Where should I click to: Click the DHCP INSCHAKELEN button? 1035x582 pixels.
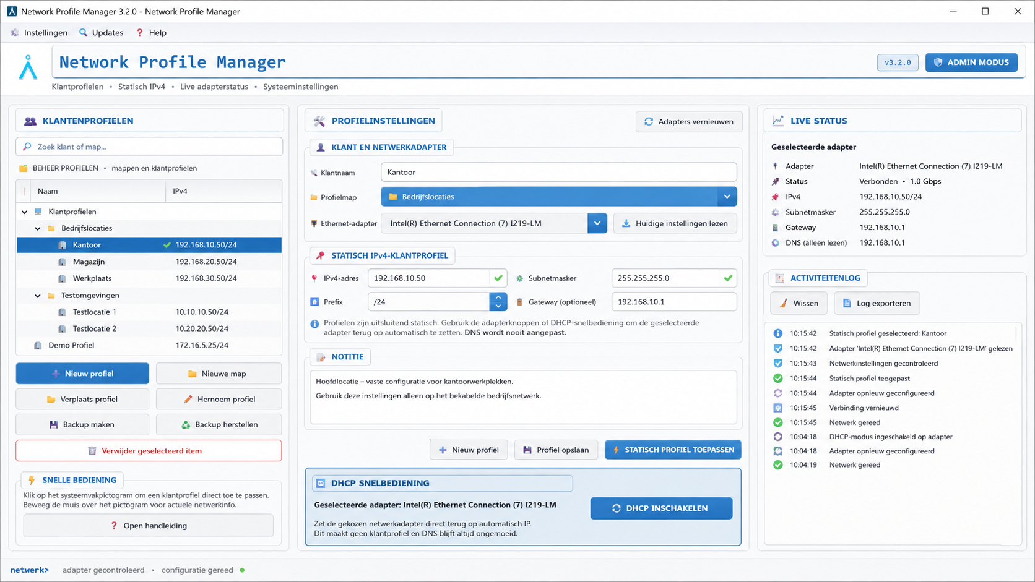(x=661, y=508)
